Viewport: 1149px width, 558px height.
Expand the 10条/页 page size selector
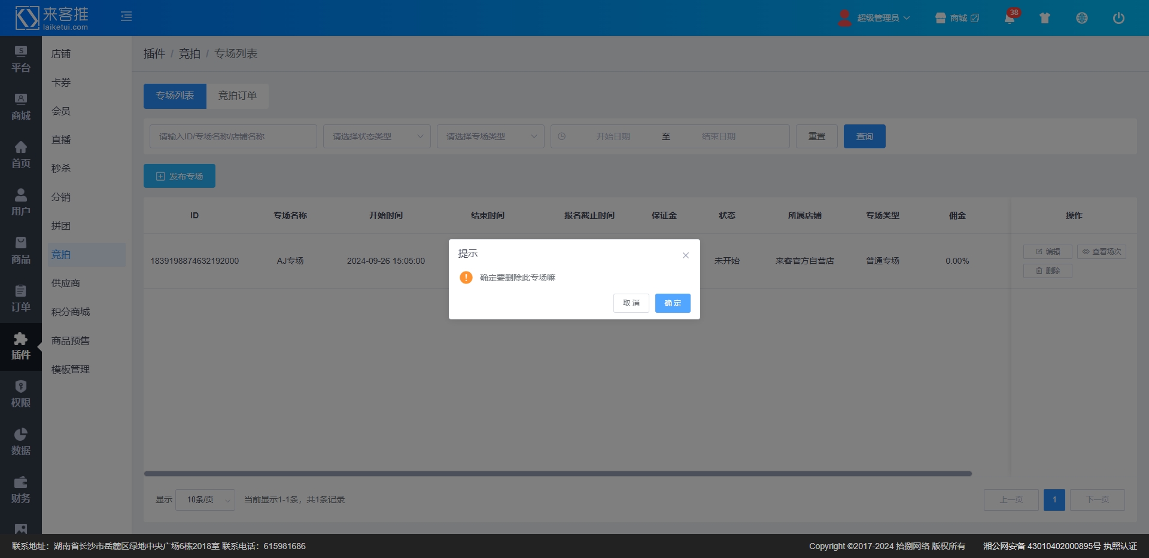pos(205,499)
